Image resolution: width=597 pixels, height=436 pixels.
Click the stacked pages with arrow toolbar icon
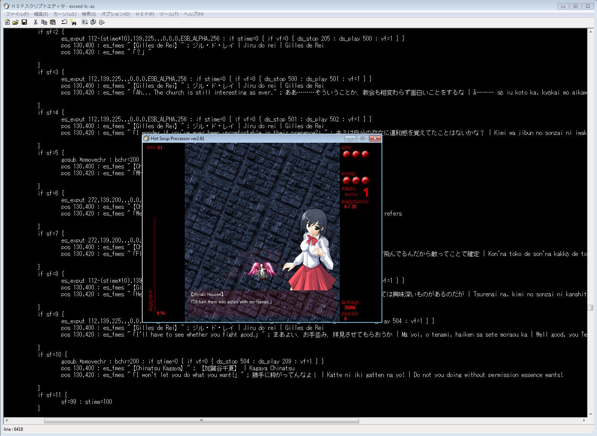point(93,22)
